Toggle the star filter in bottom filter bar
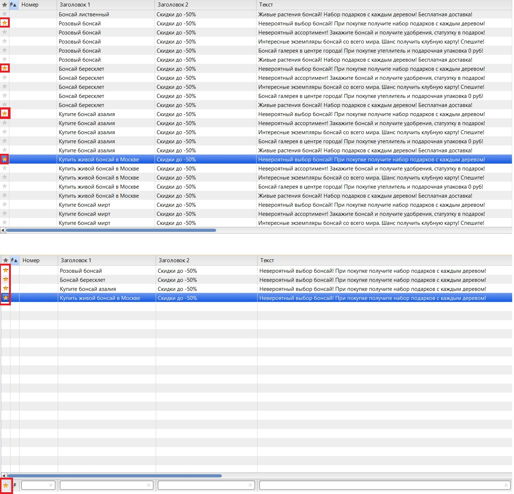Viewport: 514px width, 494px height. (x=6, y=485)
